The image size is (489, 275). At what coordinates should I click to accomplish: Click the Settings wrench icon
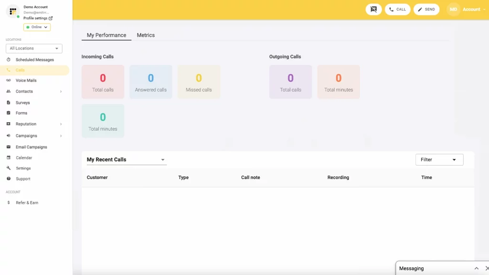tap(9, 168)
